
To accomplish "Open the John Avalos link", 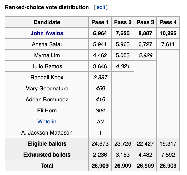I will [47, 33].
